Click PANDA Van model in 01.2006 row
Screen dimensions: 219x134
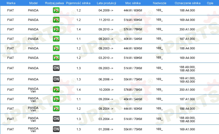33,130
